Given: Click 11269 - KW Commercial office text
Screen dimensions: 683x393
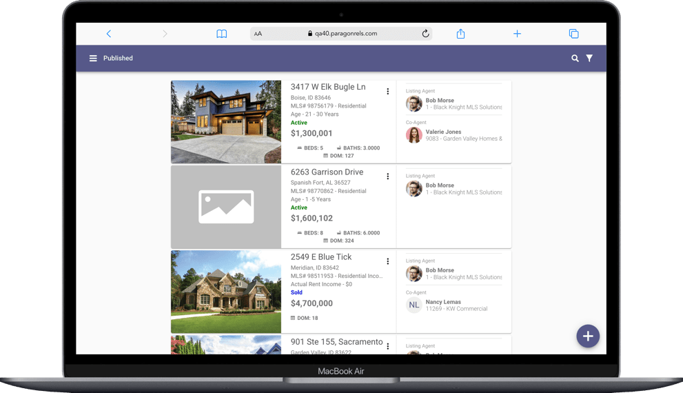Looking at the screenshot, I should 456,309.
